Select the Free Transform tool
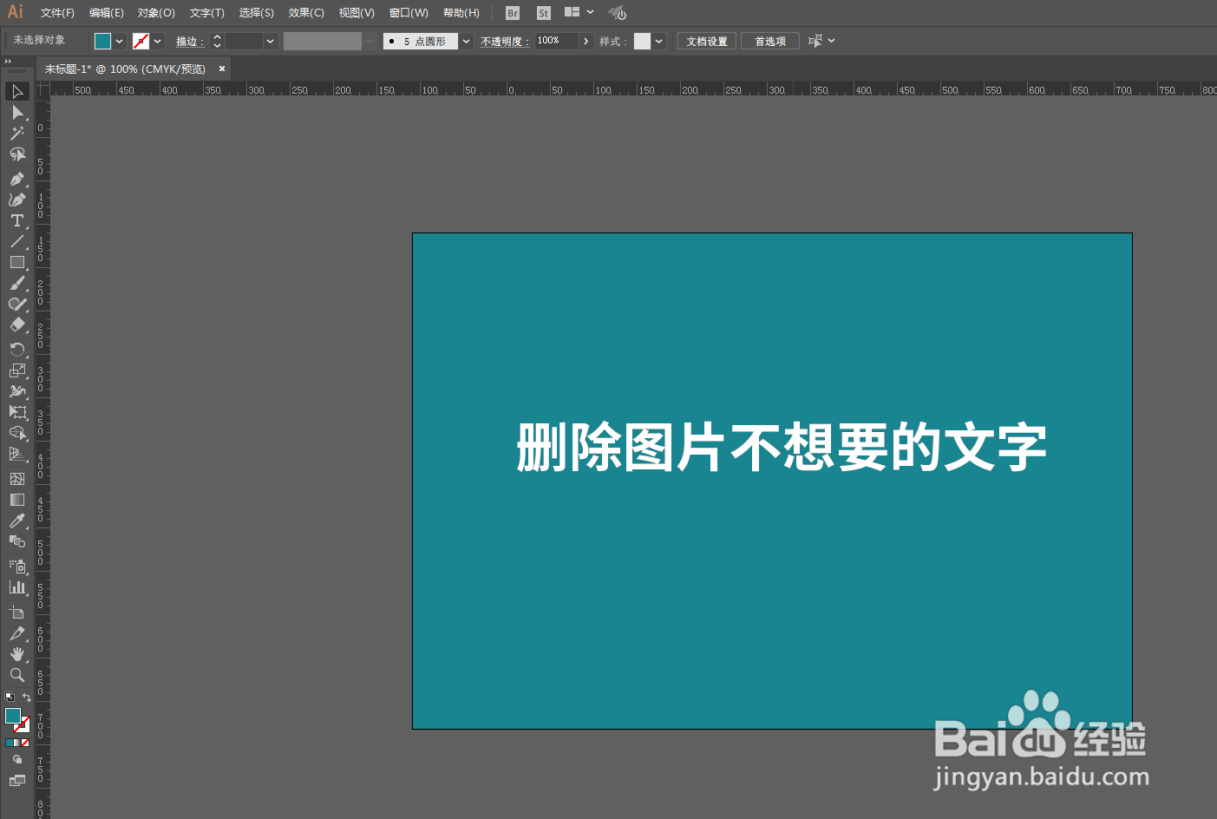This screenshot has width=1217, height=819. tap(17, 411)
